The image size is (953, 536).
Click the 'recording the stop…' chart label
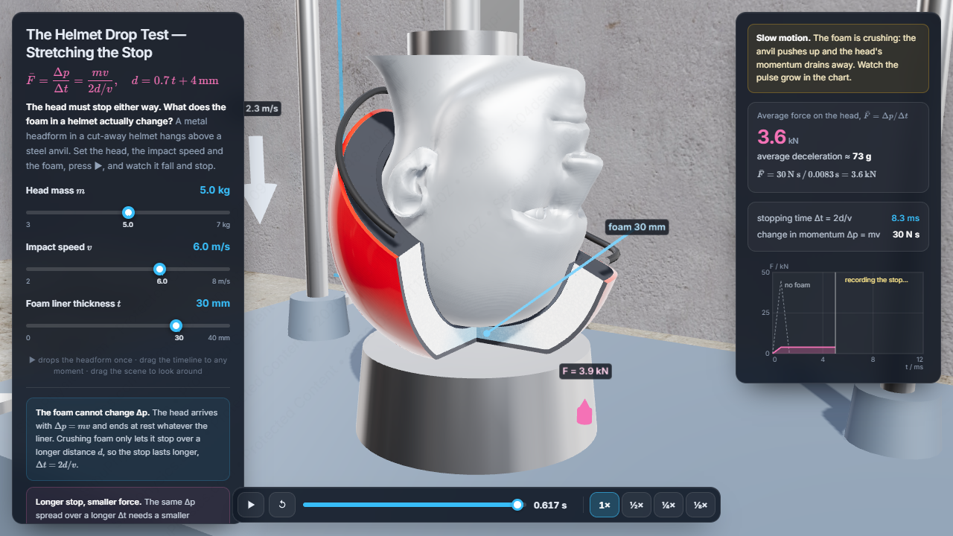(x=876, y=280)
